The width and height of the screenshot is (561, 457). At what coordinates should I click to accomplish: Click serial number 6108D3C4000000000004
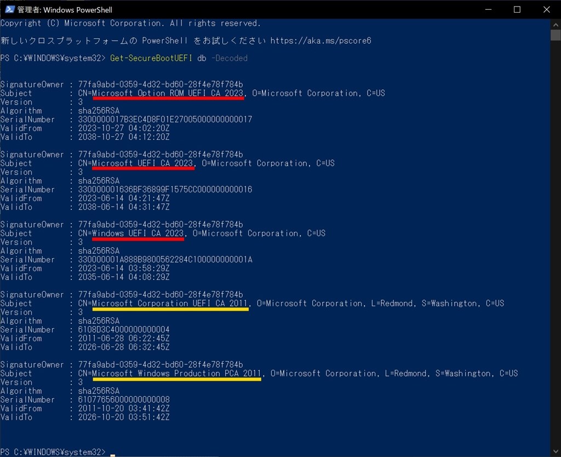coord(124,329)
